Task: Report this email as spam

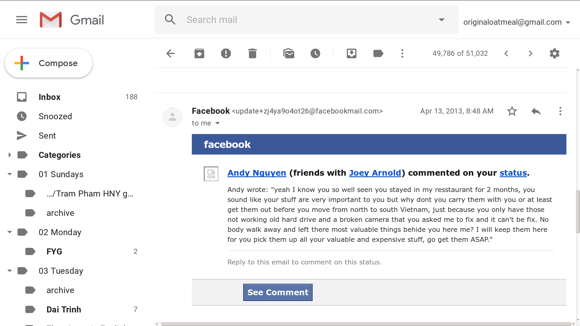Action: (x=226, y=53)
